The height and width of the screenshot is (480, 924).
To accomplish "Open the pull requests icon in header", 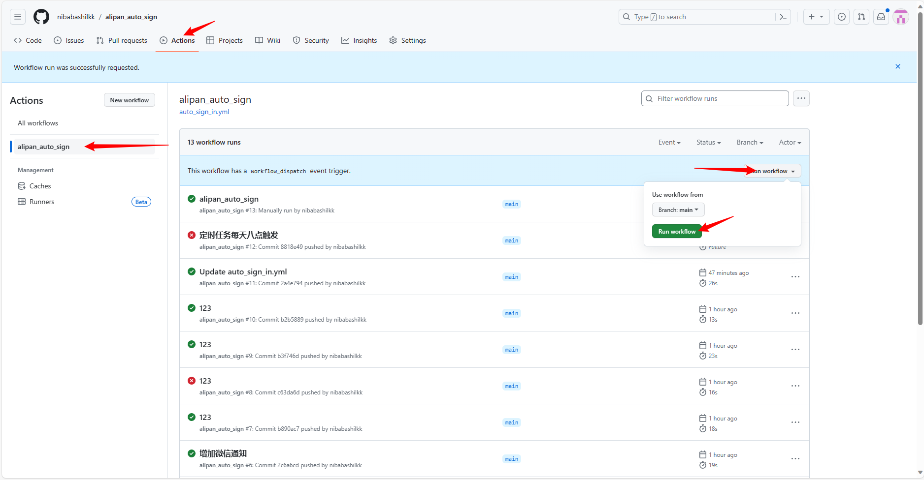I will point(861,17).
